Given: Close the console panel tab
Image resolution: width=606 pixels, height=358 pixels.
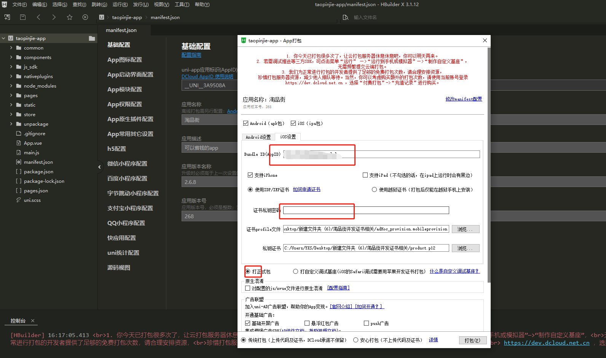Looking at the screenshot, I should point(33,321).
